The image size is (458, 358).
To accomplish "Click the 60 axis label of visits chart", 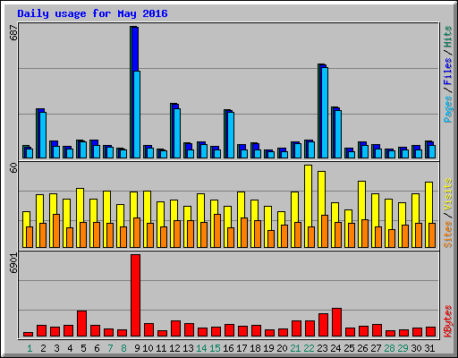I will coord(13,168).
